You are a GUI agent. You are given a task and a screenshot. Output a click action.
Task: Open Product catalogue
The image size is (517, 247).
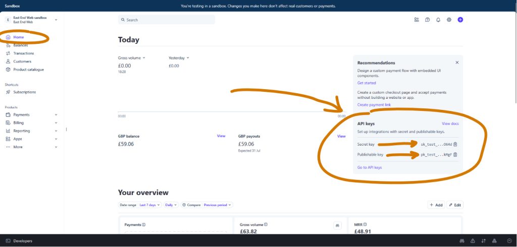point(28,70)
